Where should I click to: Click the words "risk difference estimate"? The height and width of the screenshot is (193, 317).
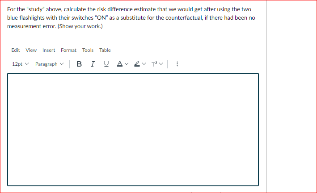pyautogui.click(x=127, y=9)
